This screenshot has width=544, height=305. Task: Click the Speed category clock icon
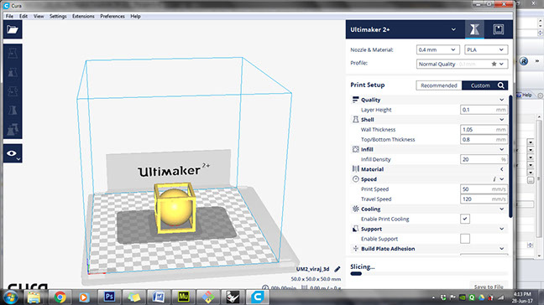tap(355, 179)
